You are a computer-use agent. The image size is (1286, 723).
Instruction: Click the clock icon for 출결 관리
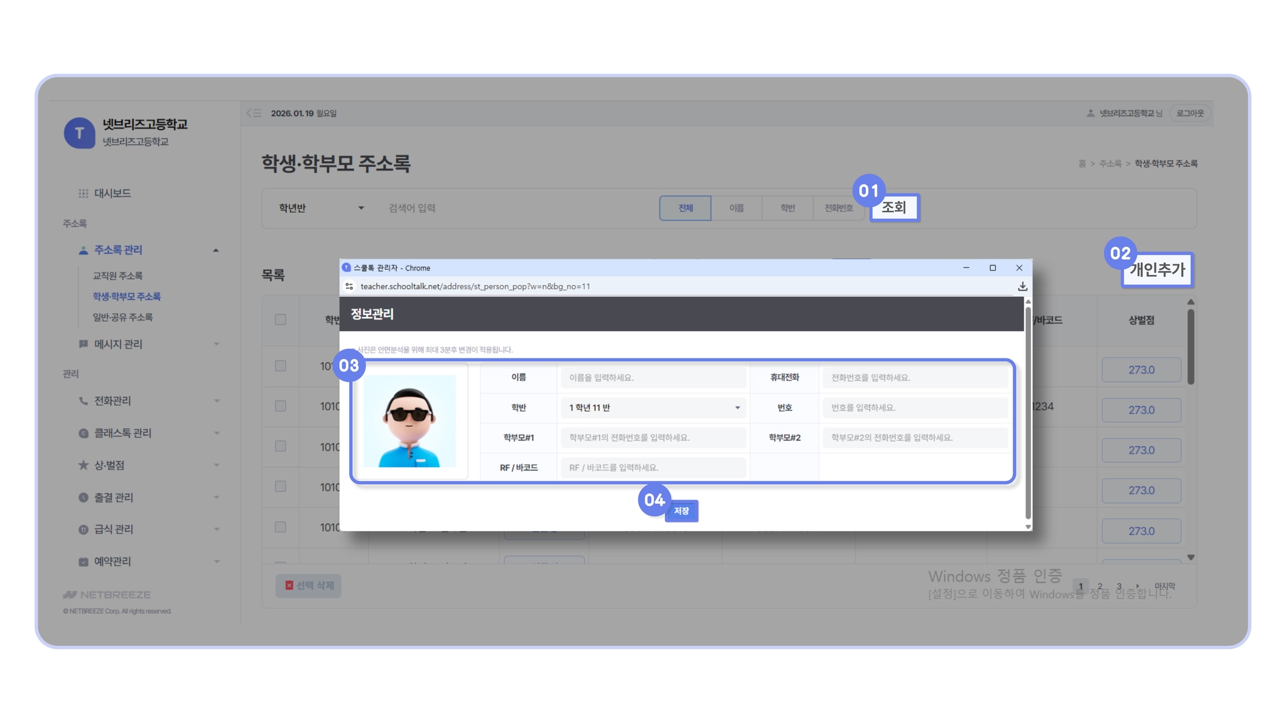point(83,498)
